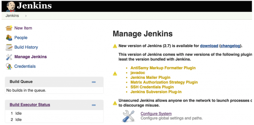The height and width of the screenshot is (125, 254).
Task: Click the Configure System wrench and screwdriver icon
Action: 129,116
